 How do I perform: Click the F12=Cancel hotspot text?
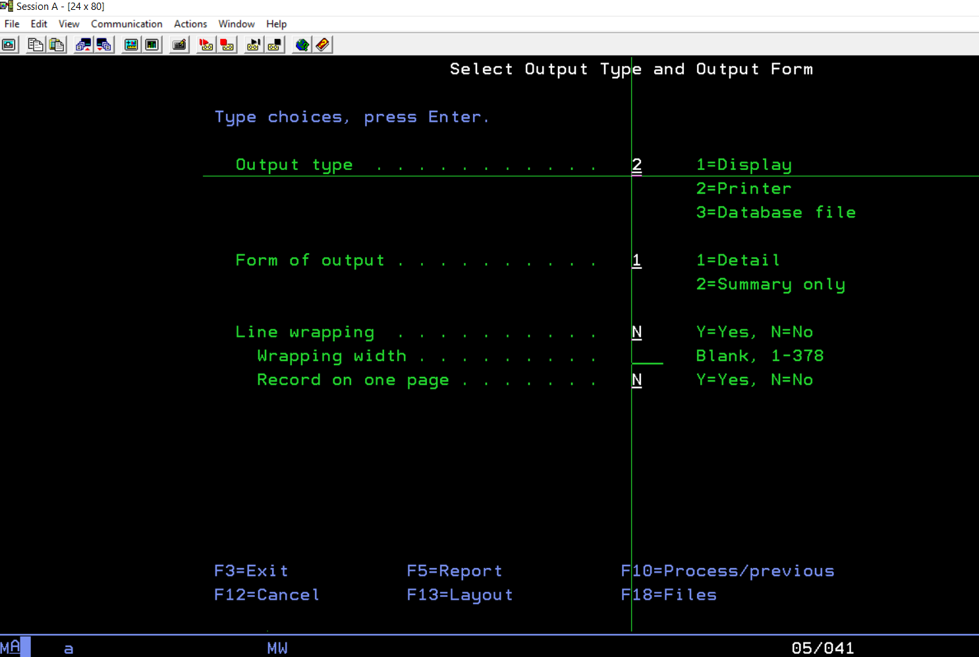pos(266,594)
